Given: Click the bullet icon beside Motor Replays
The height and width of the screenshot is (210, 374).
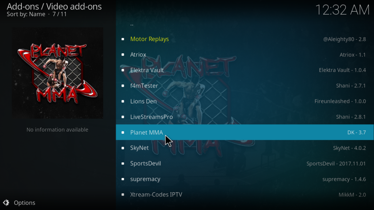Looking at the screenshot, I should pos(123,39).
